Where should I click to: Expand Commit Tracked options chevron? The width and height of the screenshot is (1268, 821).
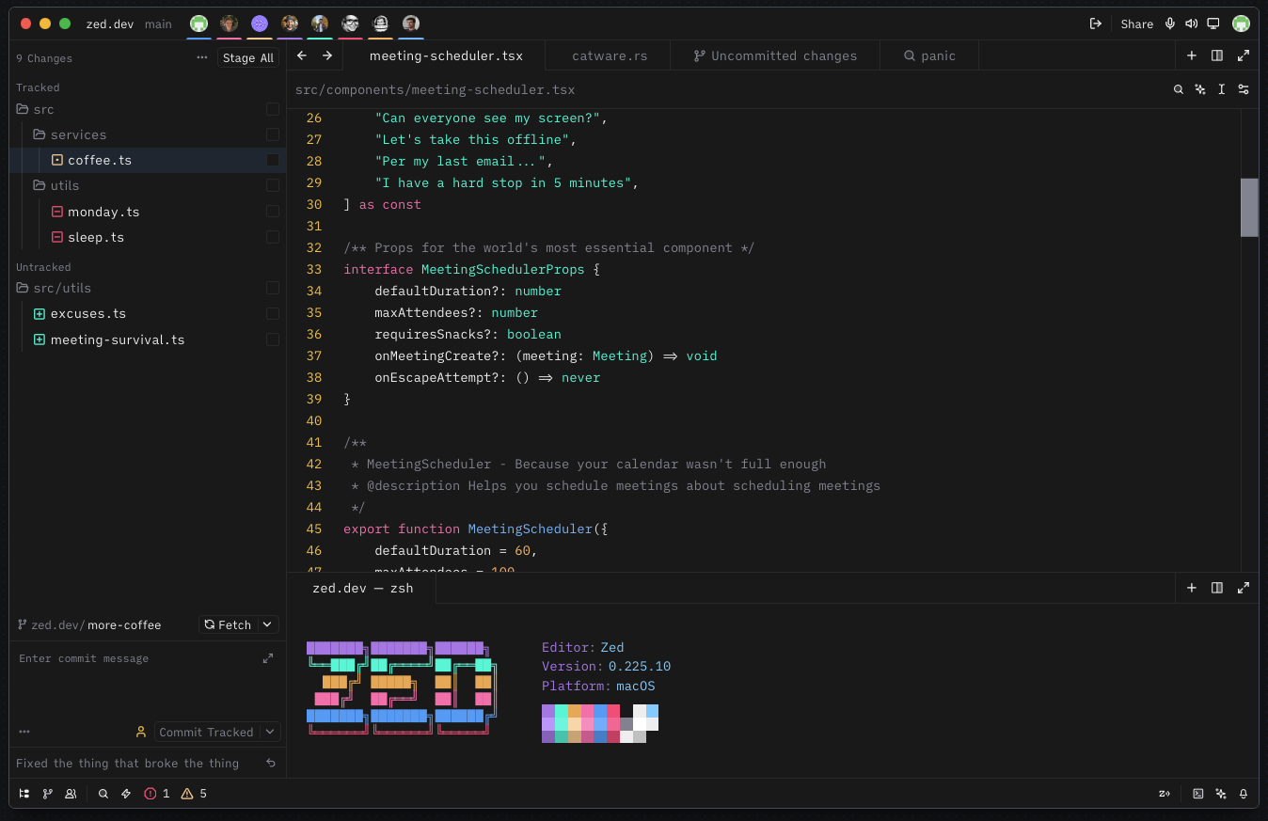[269, 732]
